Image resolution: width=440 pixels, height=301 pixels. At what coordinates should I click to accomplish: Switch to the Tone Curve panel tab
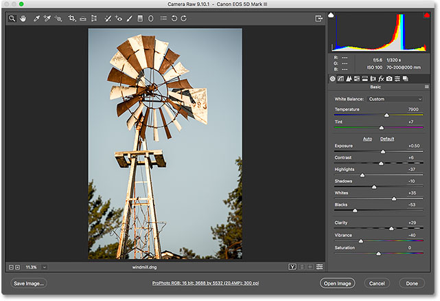340,79
